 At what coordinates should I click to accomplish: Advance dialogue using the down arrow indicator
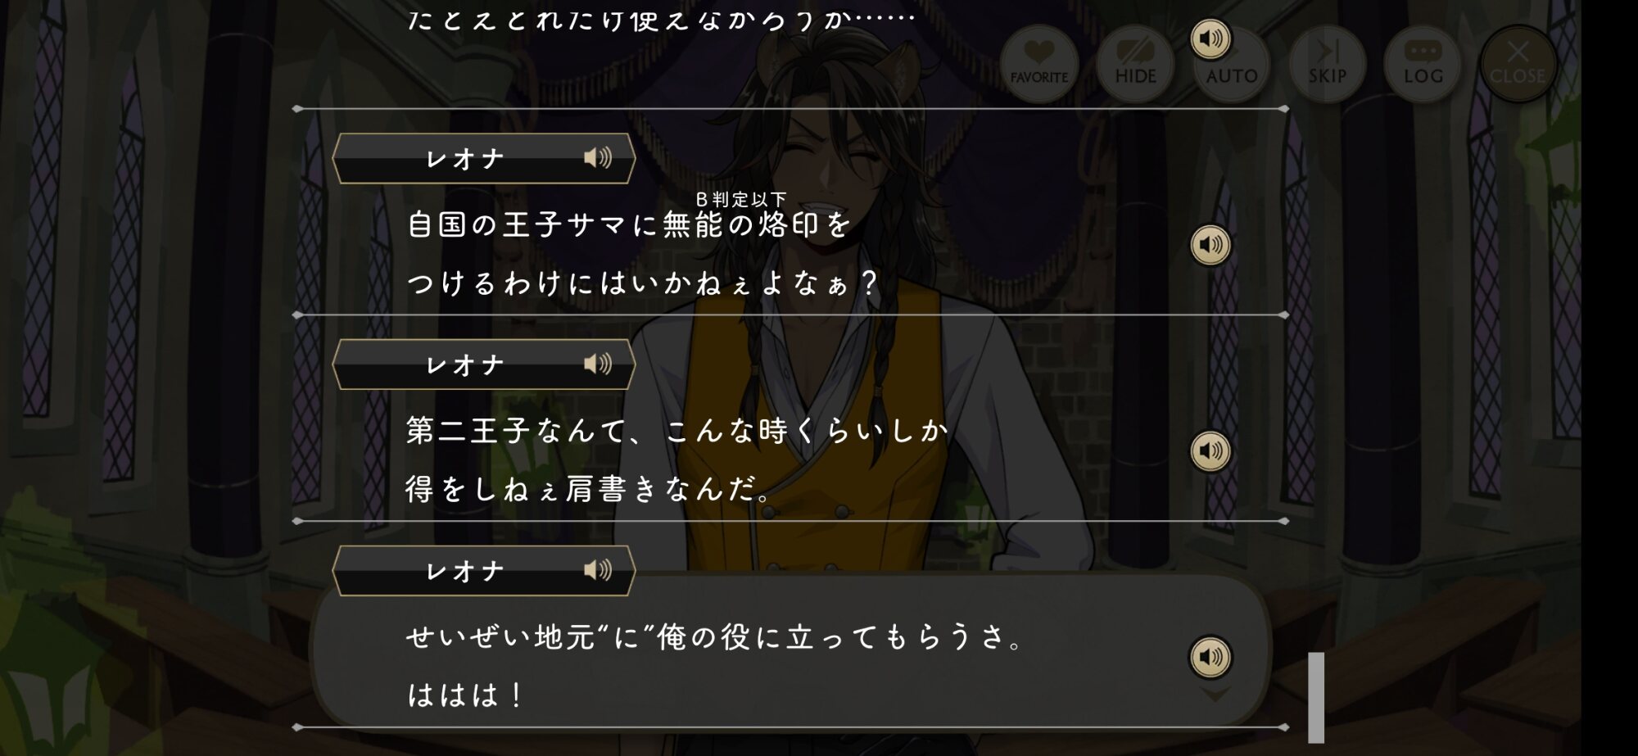click(1215, 695)
